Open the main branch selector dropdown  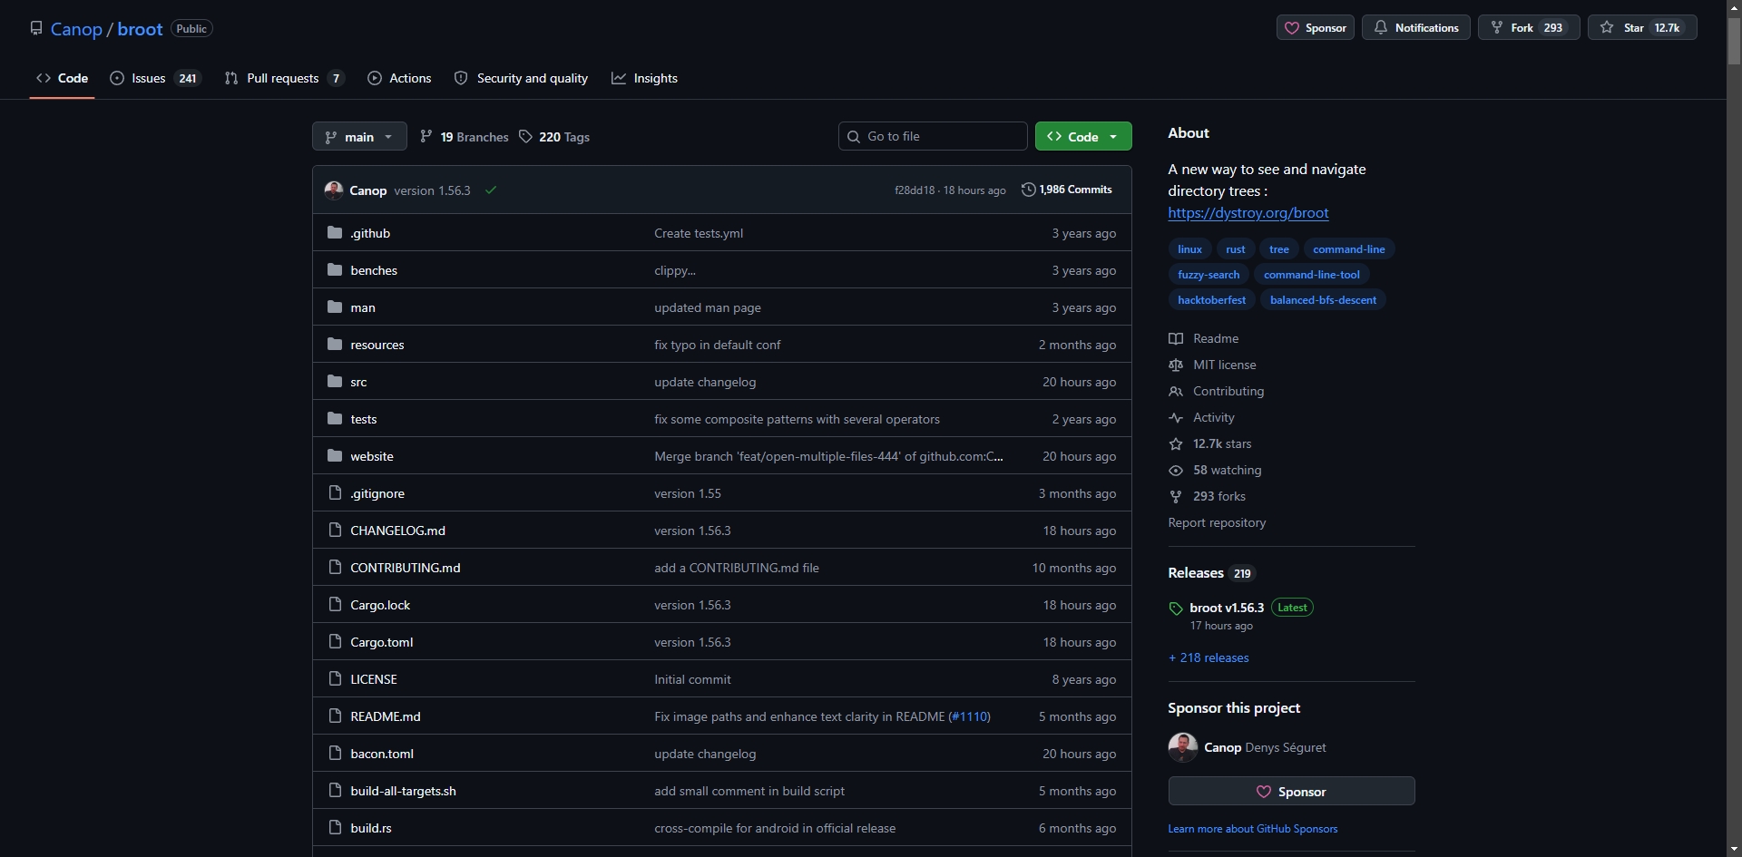(359, 137)
